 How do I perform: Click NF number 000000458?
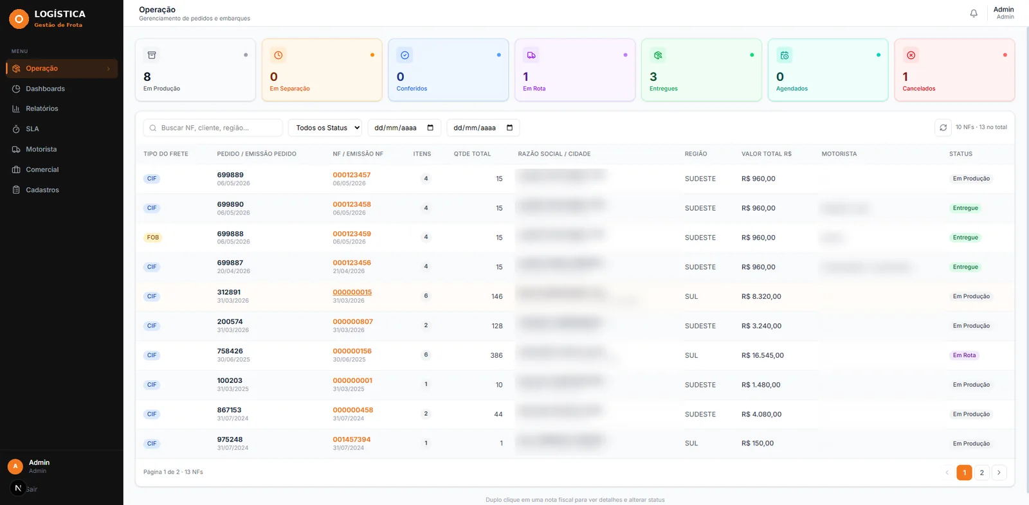pos(352,410)
